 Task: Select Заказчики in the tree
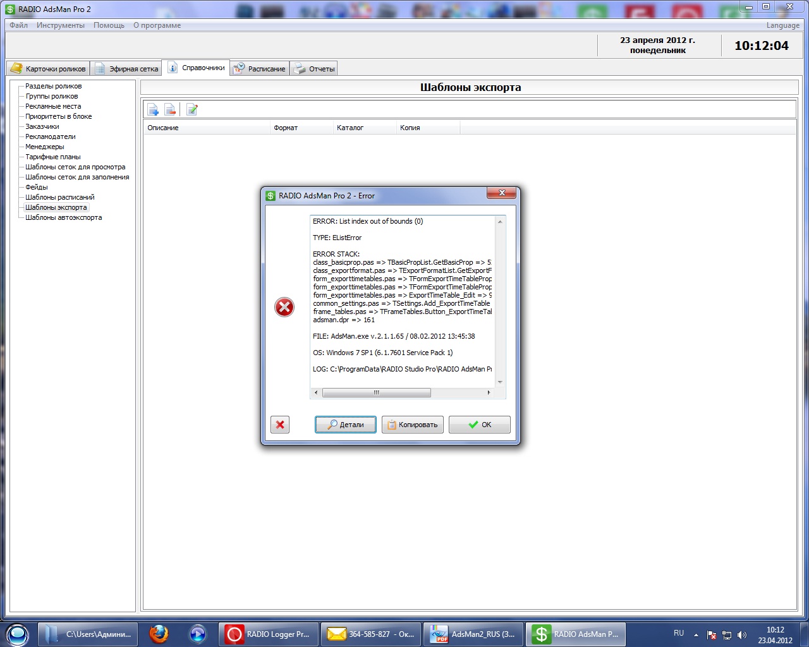pyautogui.click(x=42, y=126)
